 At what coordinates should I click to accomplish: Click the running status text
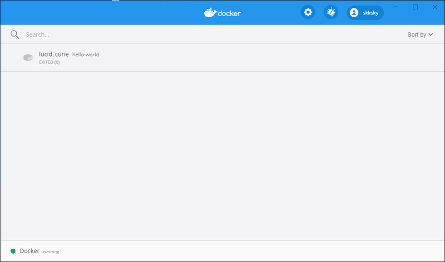pos(51,251)
